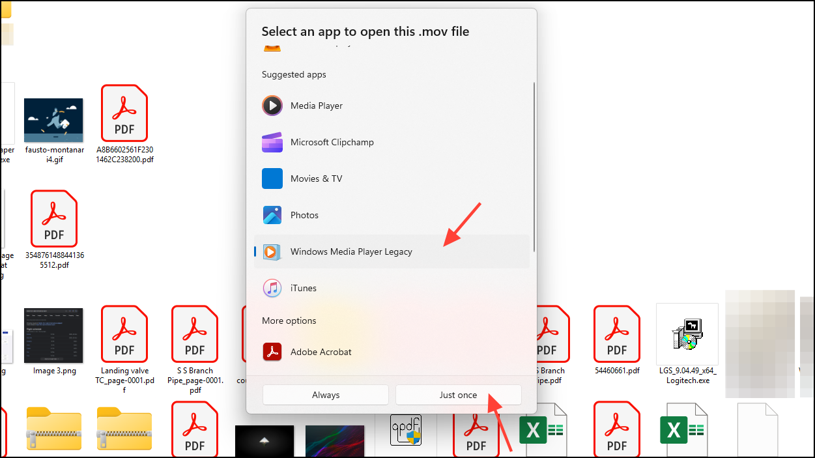Viewport: 815px width, 458px height.
Task: Select the 54460661.pdf file icon
Action: [617, 334]
